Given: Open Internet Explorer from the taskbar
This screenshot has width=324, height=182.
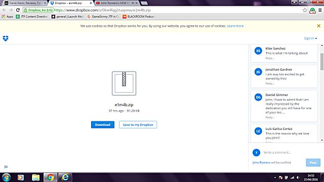Looking at the screenshot, I should point(65,177).
